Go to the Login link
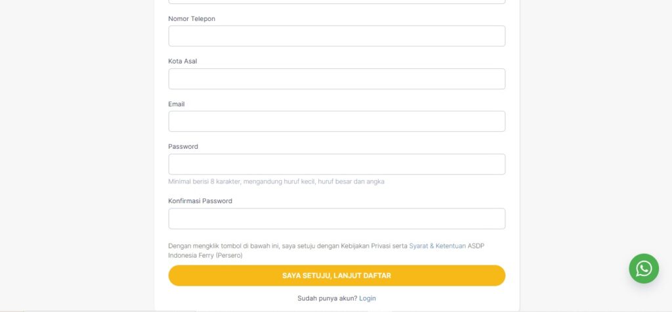Image resolution: width=672 pixels, height=312 pixels. pos(367,298)
